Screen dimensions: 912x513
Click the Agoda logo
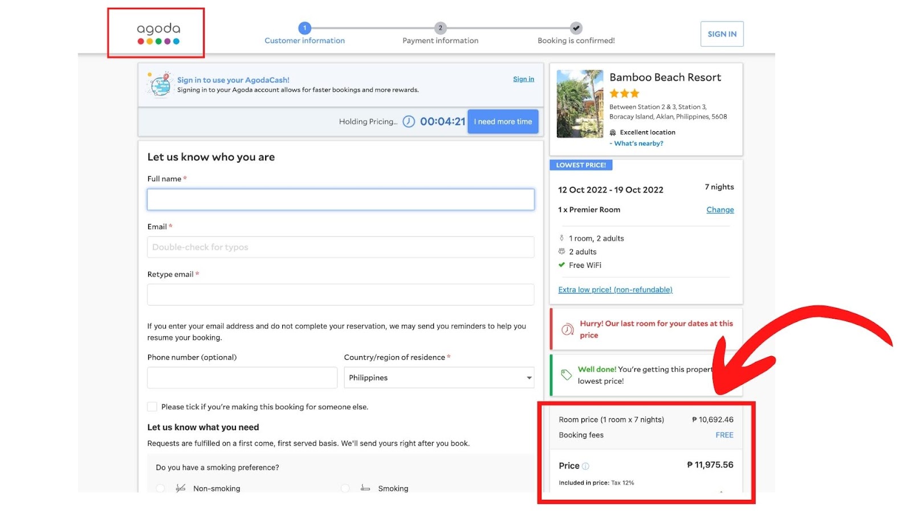[158, 33]
